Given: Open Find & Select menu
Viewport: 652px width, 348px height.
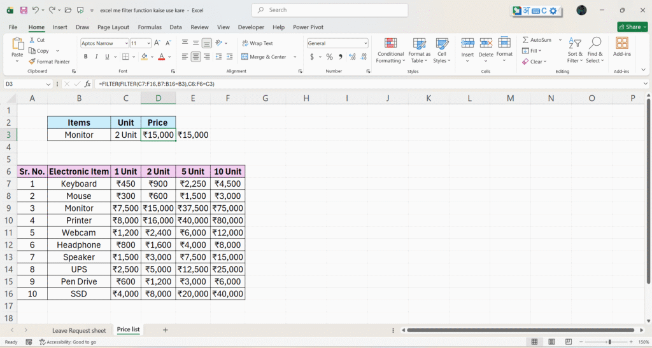Looking at the screenshot, I should [595, 51].
